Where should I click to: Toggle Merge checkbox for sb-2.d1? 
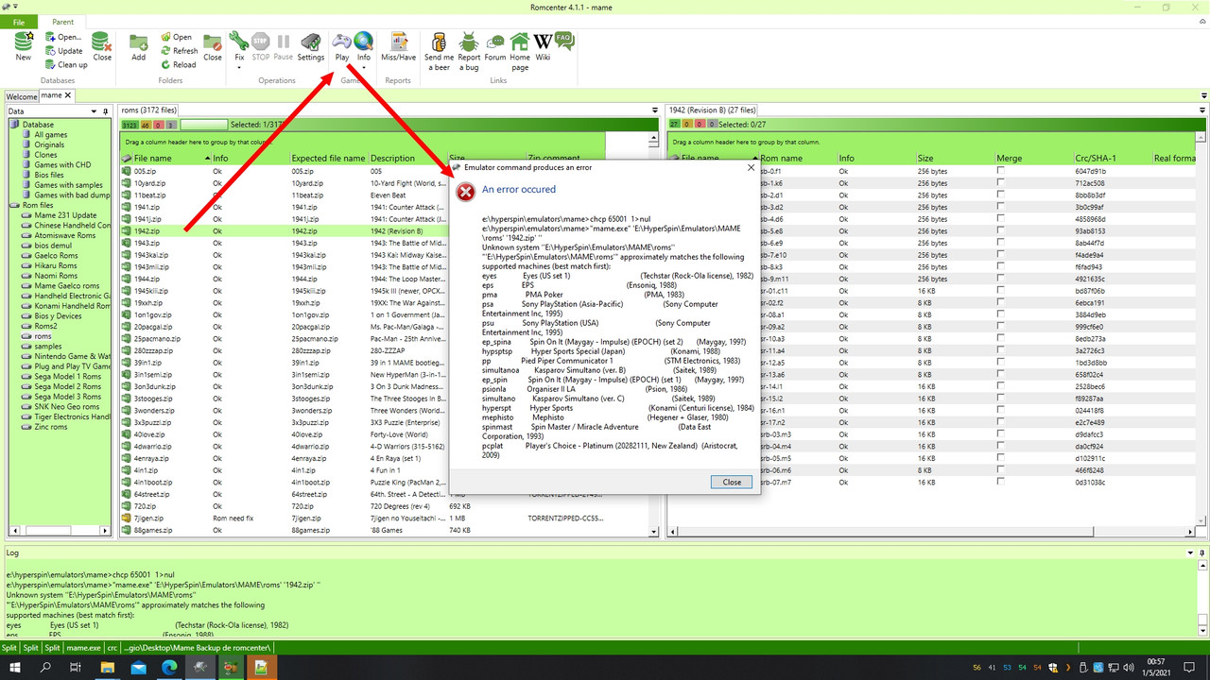[1001, 195]
